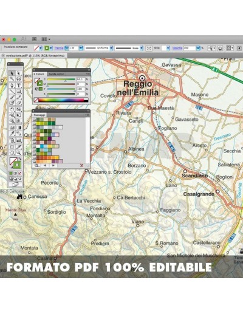Select the Pencil tool
The width and height of the screenshot is (243, 314).
pos(19,97)
